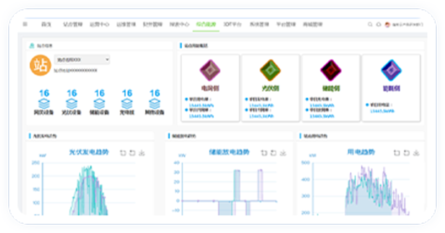
Task: Click zoom-reset icon on 储能放电趋势 chart
Action: point(273,153)
